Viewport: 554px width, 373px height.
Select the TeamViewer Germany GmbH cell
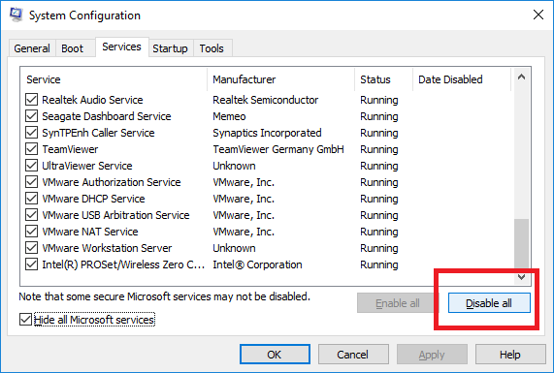coord(278,149)
